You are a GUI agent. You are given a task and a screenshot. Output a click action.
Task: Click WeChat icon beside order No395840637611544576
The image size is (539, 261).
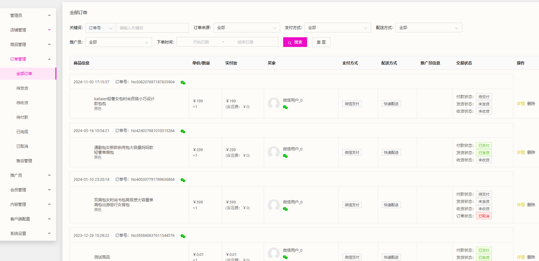183,236
